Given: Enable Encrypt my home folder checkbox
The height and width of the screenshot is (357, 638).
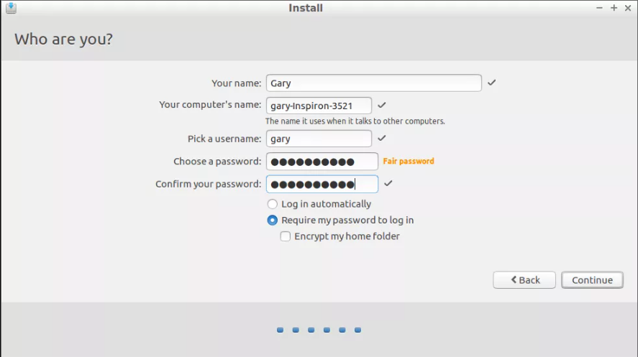Looking at the screenshot, I should pos(286,236).
